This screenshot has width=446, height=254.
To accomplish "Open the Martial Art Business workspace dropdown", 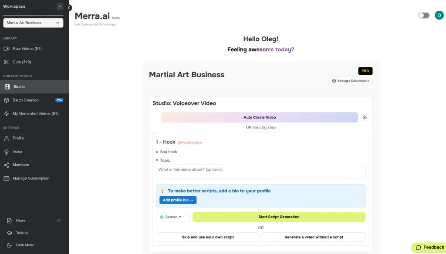I will click(33, 23).
